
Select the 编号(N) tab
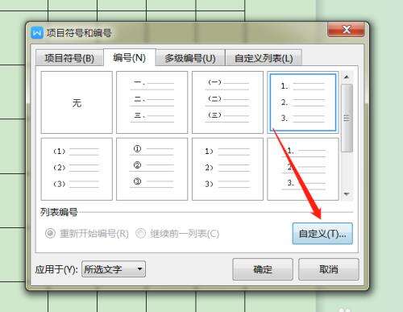tap(130, 57)
